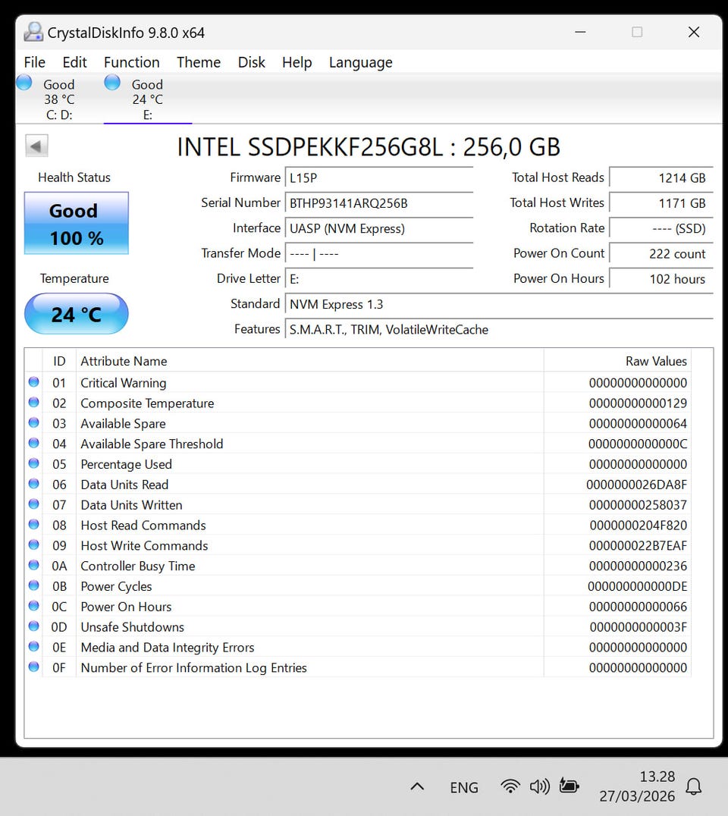Click the battery icon in taskbar
Screen dimensions: 728x816
pos(569,786)
